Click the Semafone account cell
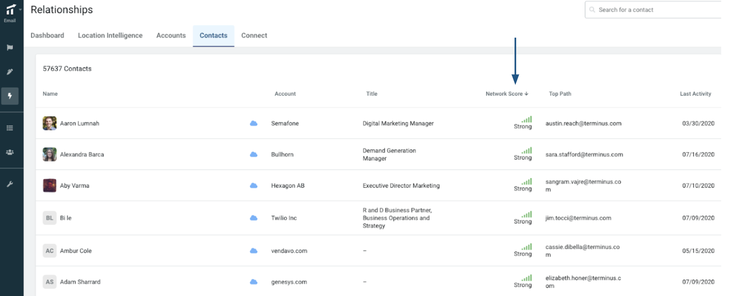749x296 pixels. pyautogui.click(x=285, y=123)
